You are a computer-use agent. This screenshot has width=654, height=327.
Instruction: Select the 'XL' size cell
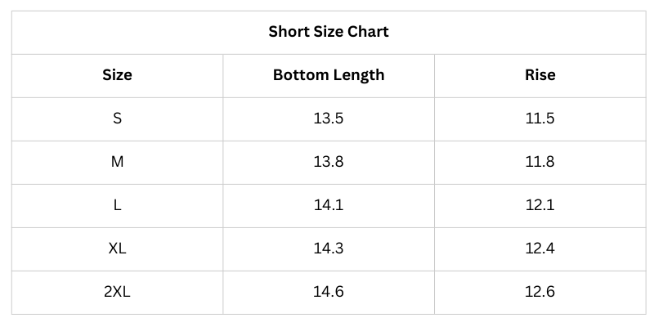click(x=117, y=249)
